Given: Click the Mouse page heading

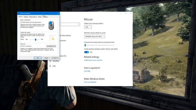Looking at the screenshot, I should click(x=88, y=19).
